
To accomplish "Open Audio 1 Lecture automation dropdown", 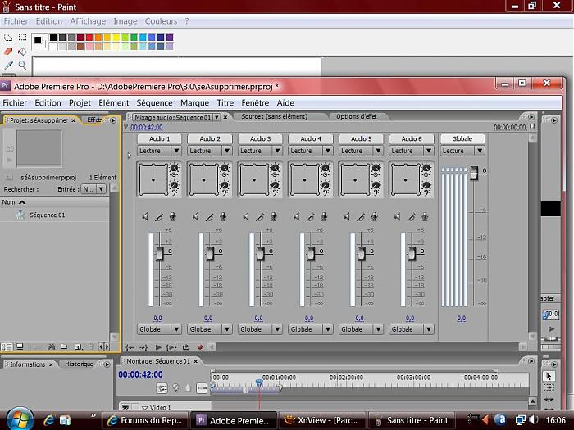I will pyautogui.click(x=159, y=151).
